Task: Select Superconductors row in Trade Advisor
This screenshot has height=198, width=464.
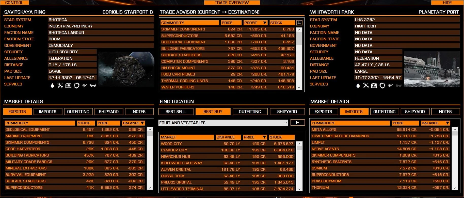Action: click(228, 36)
